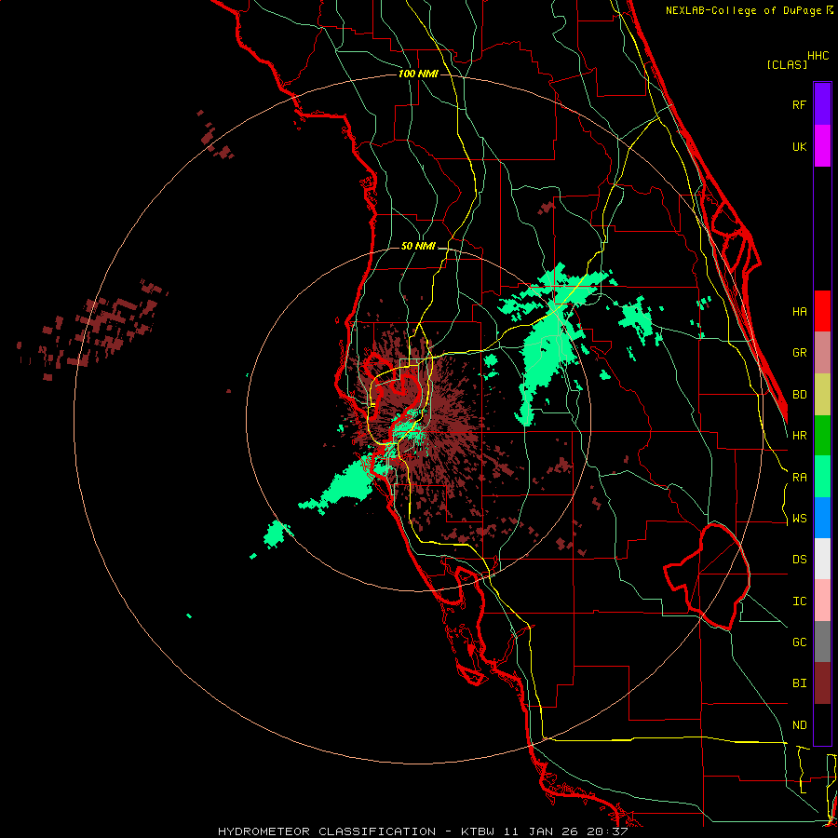This screenshot has height=838, width=838.
Task: Click the Lake Okeechobee outline
Action: coord(709,576)
